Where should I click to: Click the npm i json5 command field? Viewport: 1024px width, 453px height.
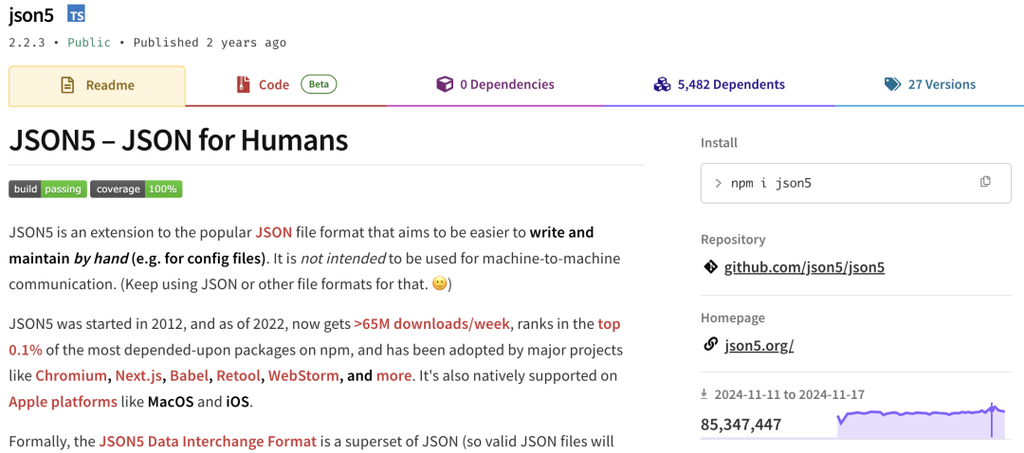point(834,182)
